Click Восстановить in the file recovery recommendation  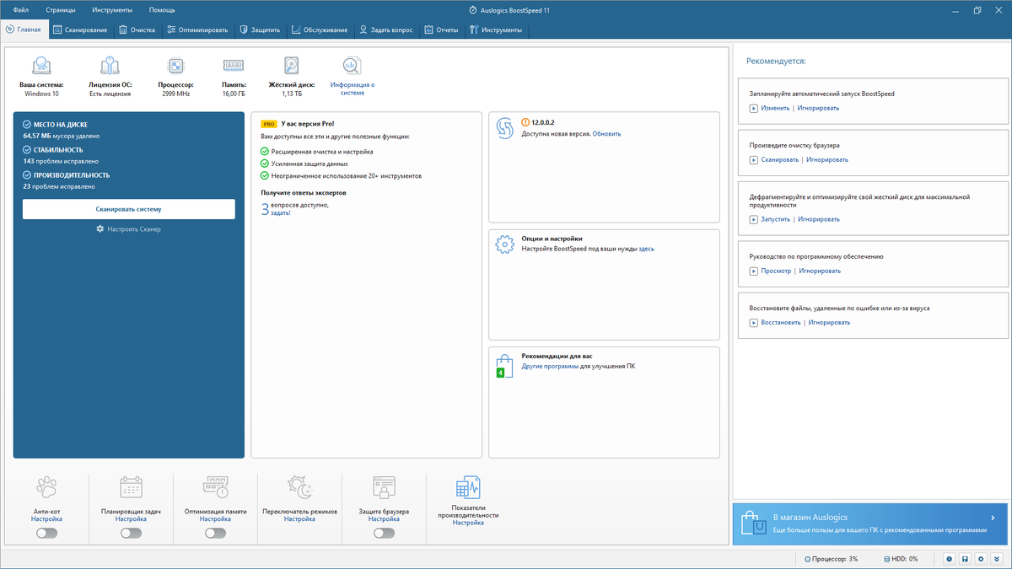[781, 322]
